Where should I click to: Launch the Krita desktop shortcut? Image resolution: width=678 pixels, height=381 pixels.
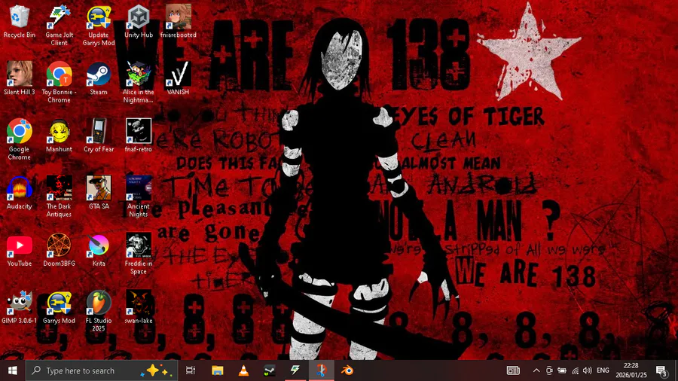pyautogui.click(x=99, y=250)
